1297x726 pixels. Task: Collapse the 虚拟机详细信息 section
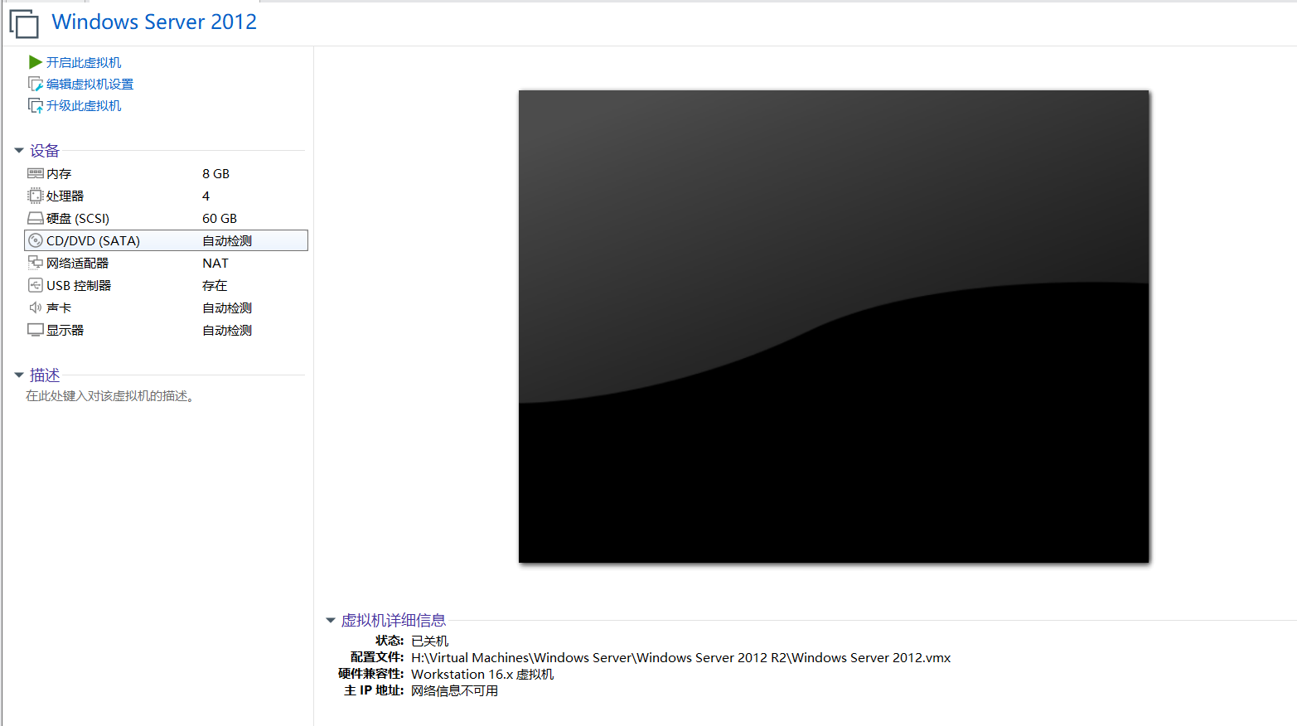pyautogui.click(x=331, y=620)
